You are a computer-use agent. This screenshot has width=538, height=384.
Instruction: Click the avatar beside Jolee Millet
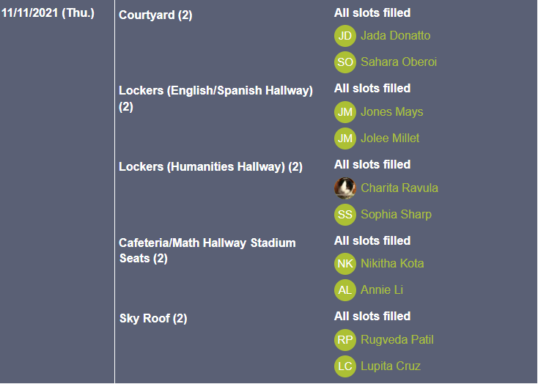(x=345, y=139)
